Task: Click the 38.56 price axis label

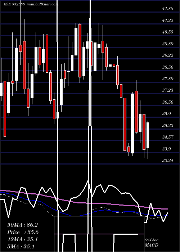Action: pyautogui.click(x=168, y=67)
